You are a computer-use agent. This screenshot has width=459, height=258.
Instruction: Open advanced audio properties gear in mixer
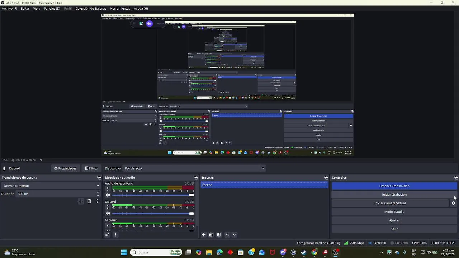tap(107, 235)
